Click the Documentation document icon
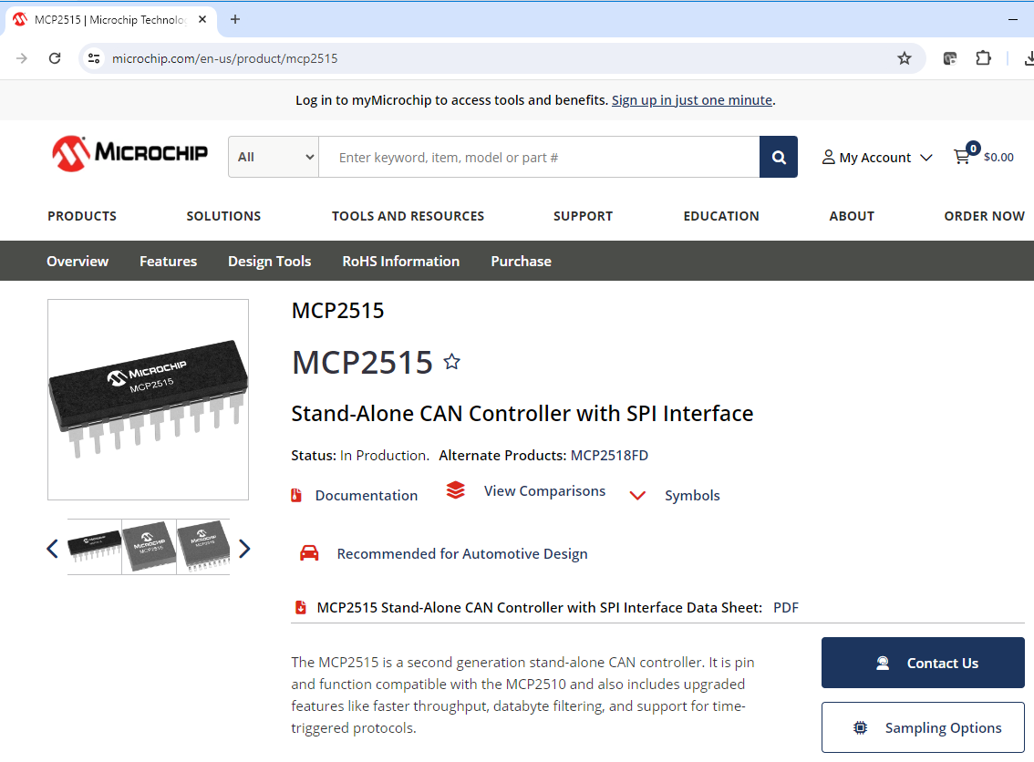Image resolution: width=1034 pixels, height=762 pixels. pyautogui.click(x=295, y=494)
